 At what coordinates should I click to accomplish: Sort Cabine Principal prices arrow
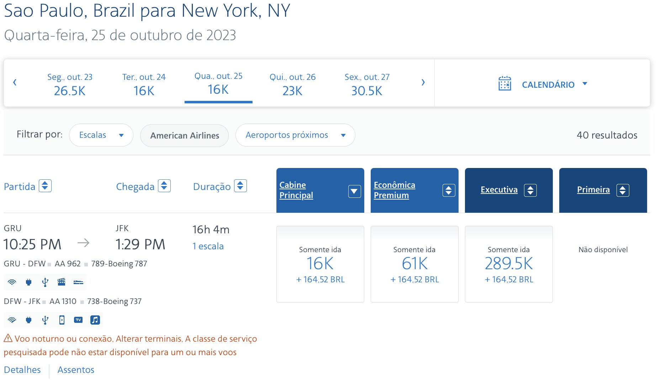(354, 191)
